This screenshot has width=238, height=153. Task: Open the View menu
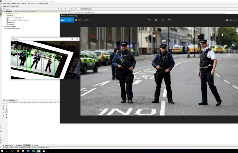click(x=8, y=3)
